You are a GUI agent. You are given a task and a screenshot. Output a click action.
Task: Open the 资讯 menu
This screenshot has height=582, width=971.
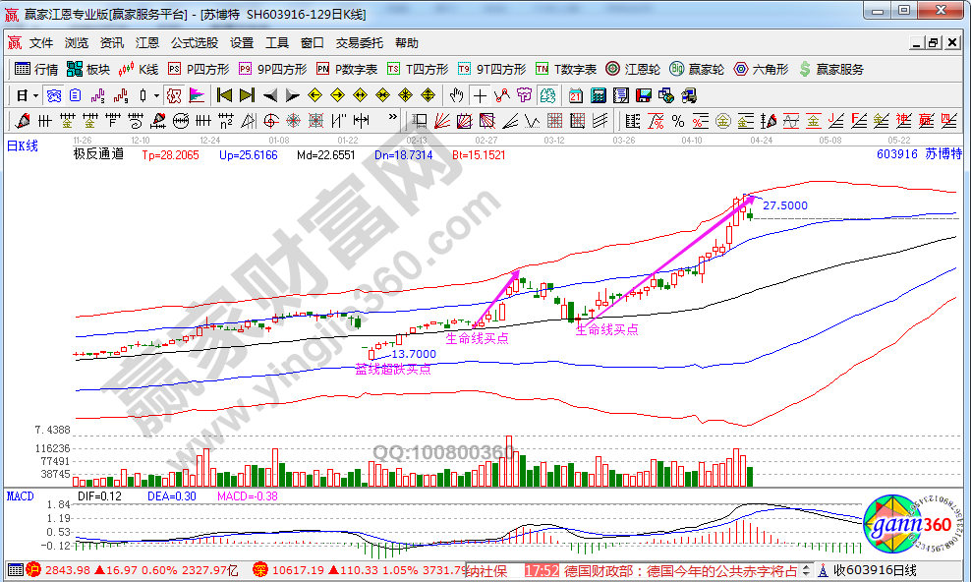pyautogui.click(x=112, y=42)
